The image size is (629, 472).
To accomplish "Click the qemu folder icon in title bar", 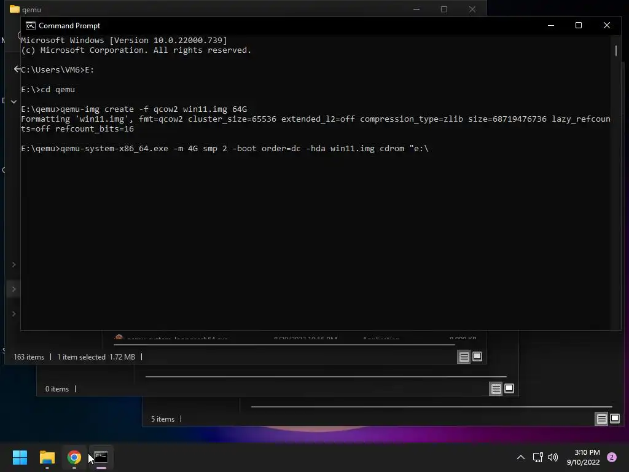I will (x=15, y=9).
